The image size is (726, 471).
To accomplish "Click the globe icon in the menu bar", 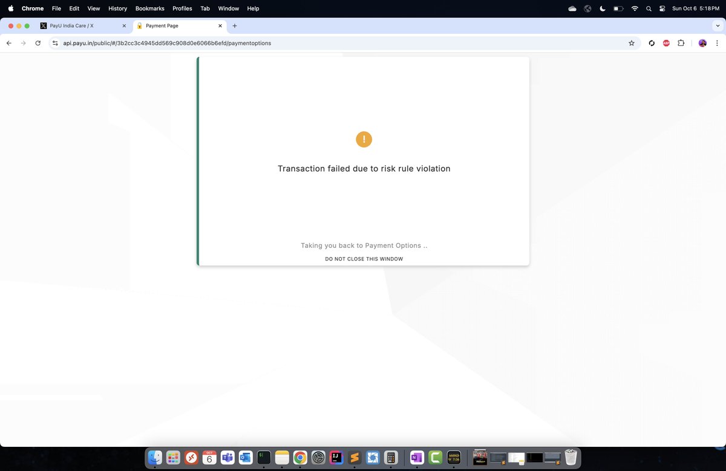I will (587, 8).
